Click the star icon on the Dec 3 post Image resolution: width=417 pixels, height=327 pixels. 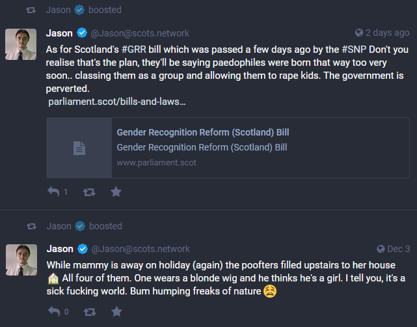tap(116, 311)
